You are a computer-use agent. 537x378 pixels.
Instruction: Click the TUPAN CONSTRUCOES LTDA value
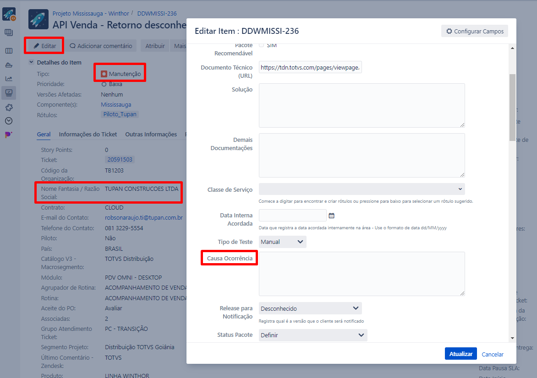coord(142,189)
